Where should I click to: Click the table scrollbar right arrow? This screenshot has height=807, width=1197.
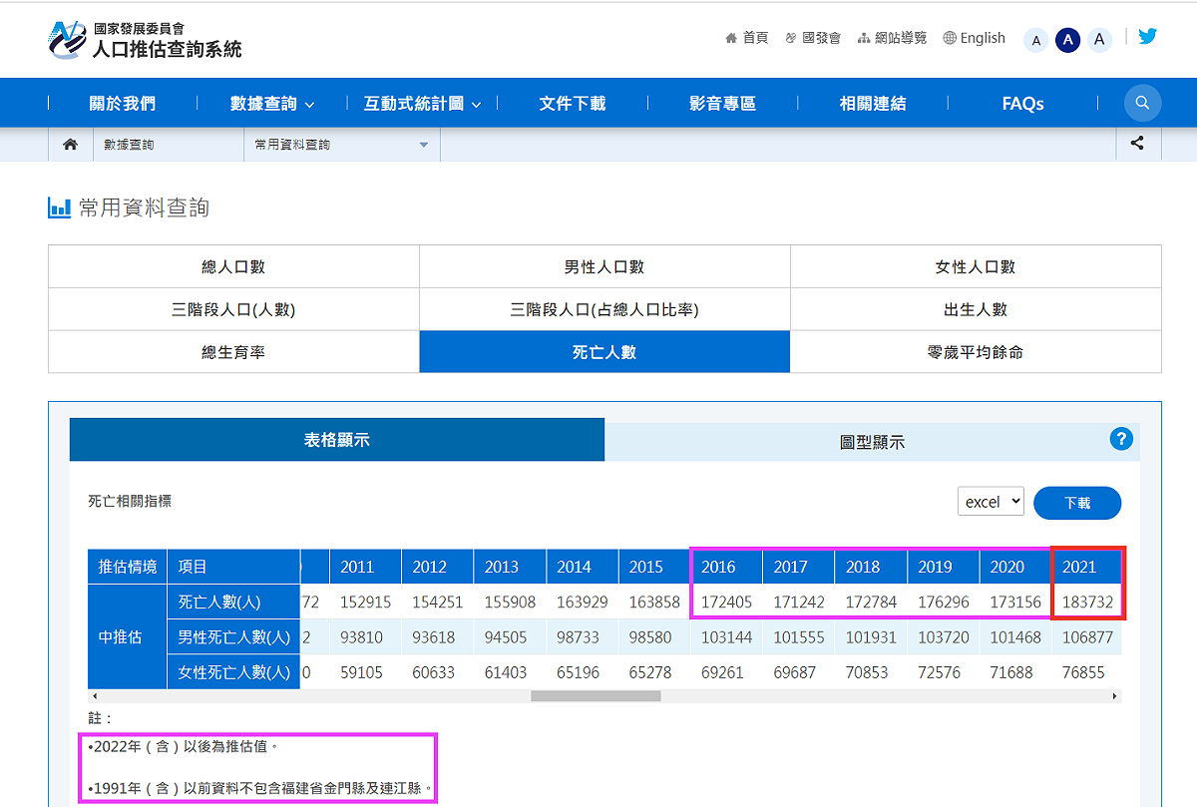point(1115,696)
